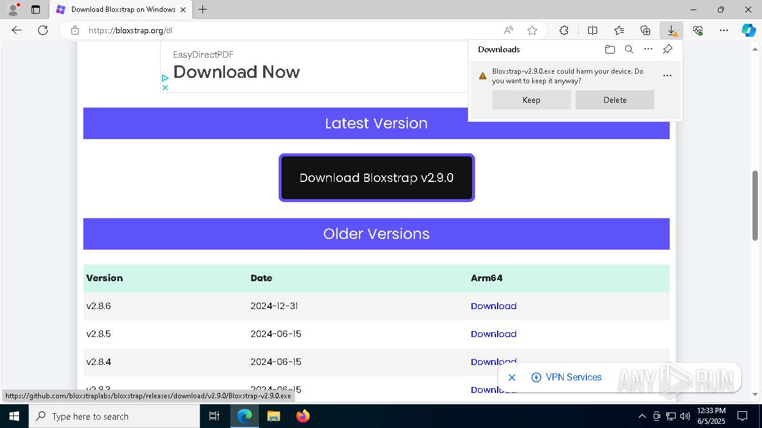Open the notification center
Image resolution: width=762 pixels, height=428 pixels.
pos(742,416)
